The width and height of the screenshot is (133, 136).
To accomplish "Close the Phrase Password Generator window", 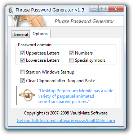I will (116, 9).
